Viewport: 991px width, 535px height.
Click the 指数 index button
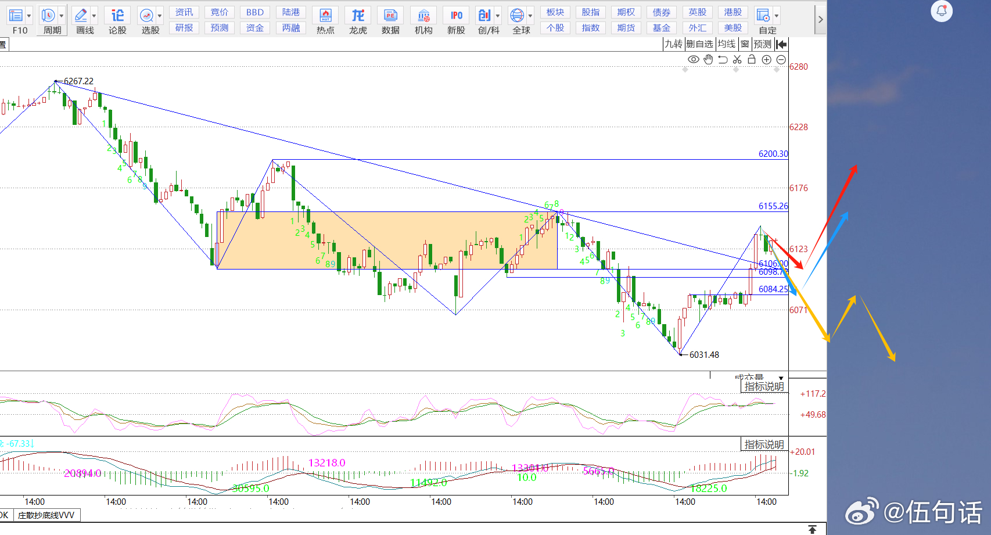coord(591,28)
